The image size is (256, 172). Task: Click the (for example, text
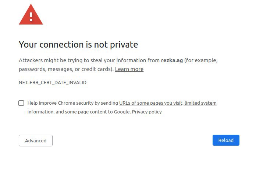point(201,60)
